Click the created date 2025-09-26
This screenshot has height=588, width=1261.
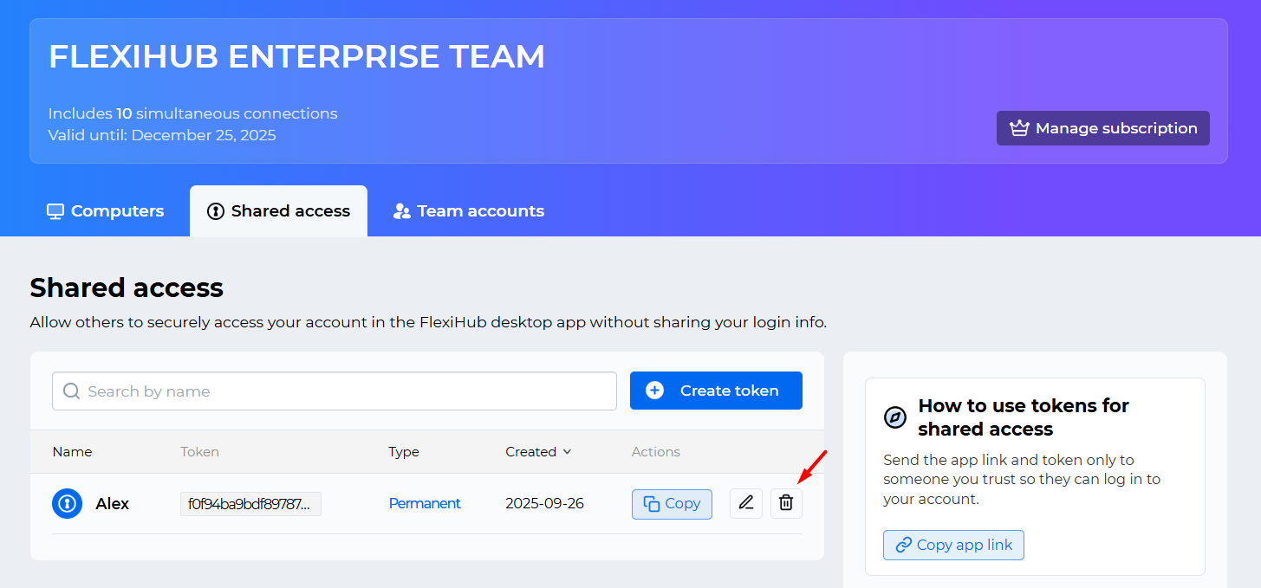[544, 504]
